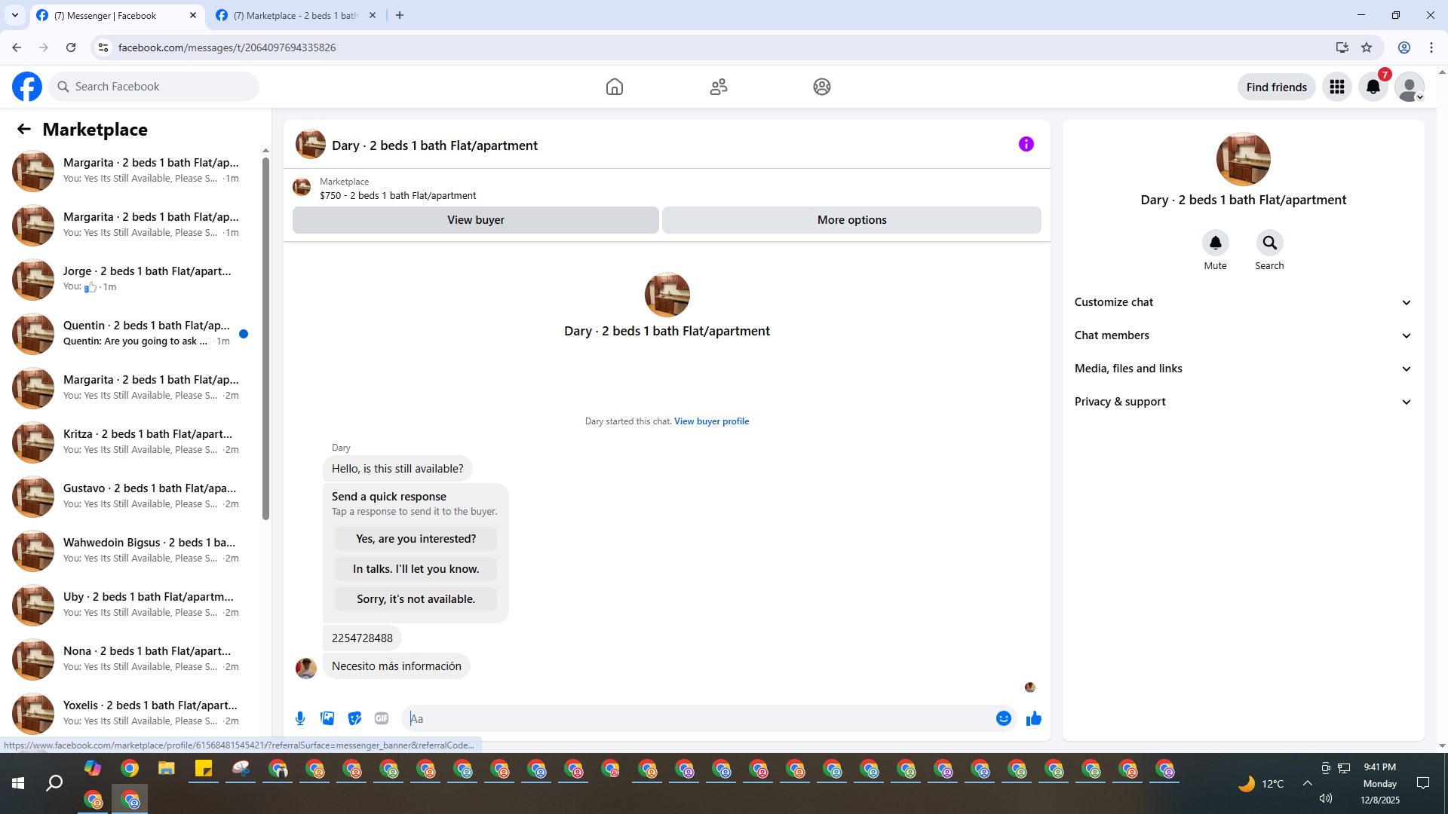The image size is (1448, 814).
Task: Open the Kritza conversation
Action: click(131, 442)
